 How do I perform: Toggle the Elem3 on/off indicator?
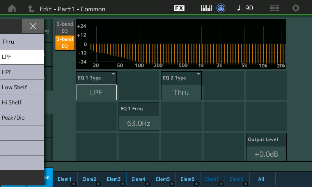click(x=123, y=184)
